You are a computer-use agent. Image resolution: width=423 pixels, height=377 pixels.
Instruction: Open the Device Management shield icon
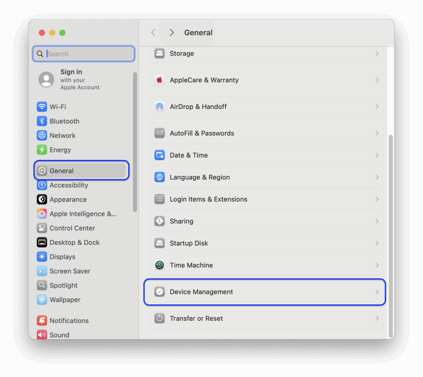pyautogui.click(x=159, y=292)
